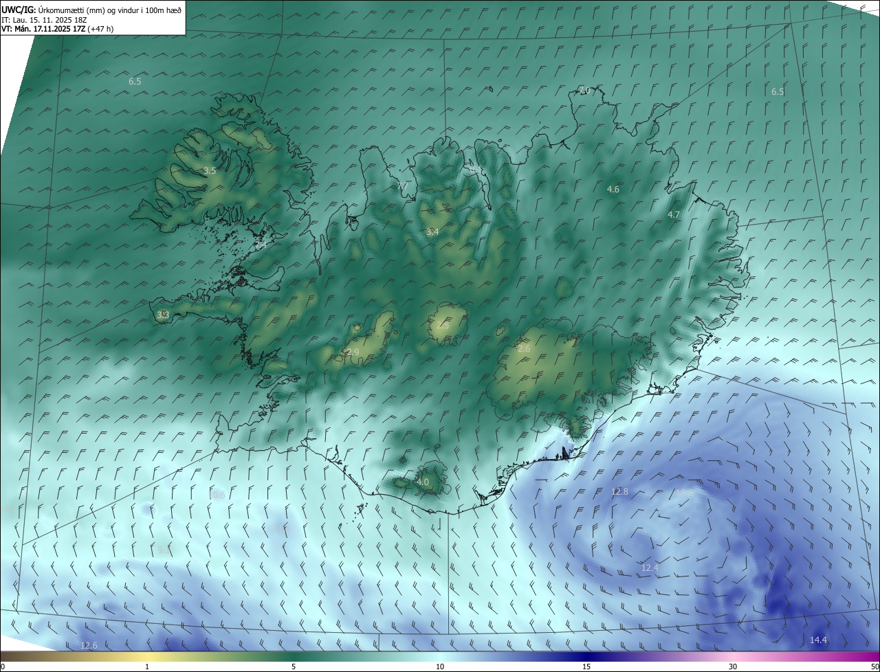Screen dimensions: 880x672
Task: Click the 7.7 value label in the north
Action: [x=403, y=186]
